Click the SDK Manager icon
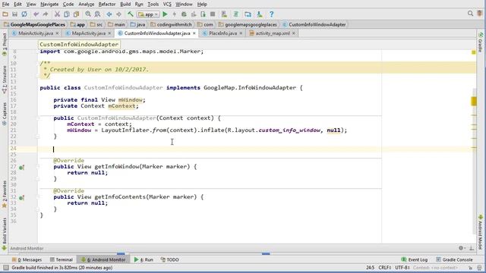 260,14
